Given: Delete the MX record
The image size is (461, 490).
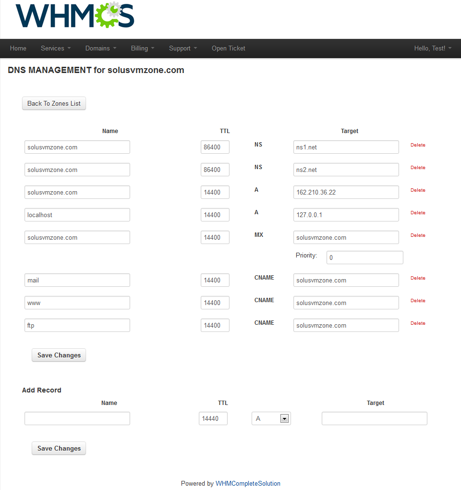Looking at the screenshot, I should [418, 235].
